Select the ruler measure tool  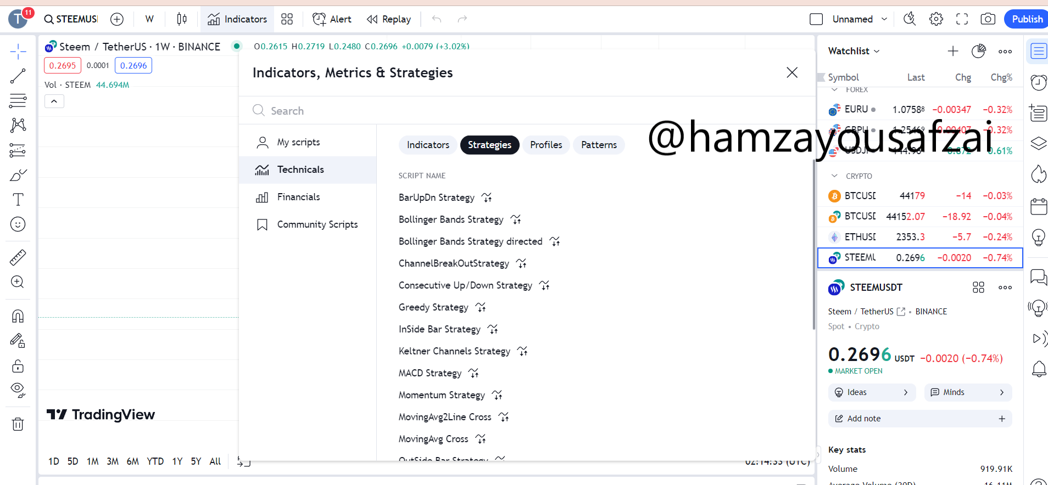(x=18, y=257)
